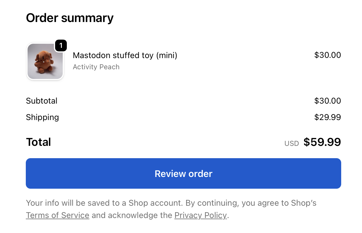Click the $30.00 amount in Subtotal row

(327, 101)
